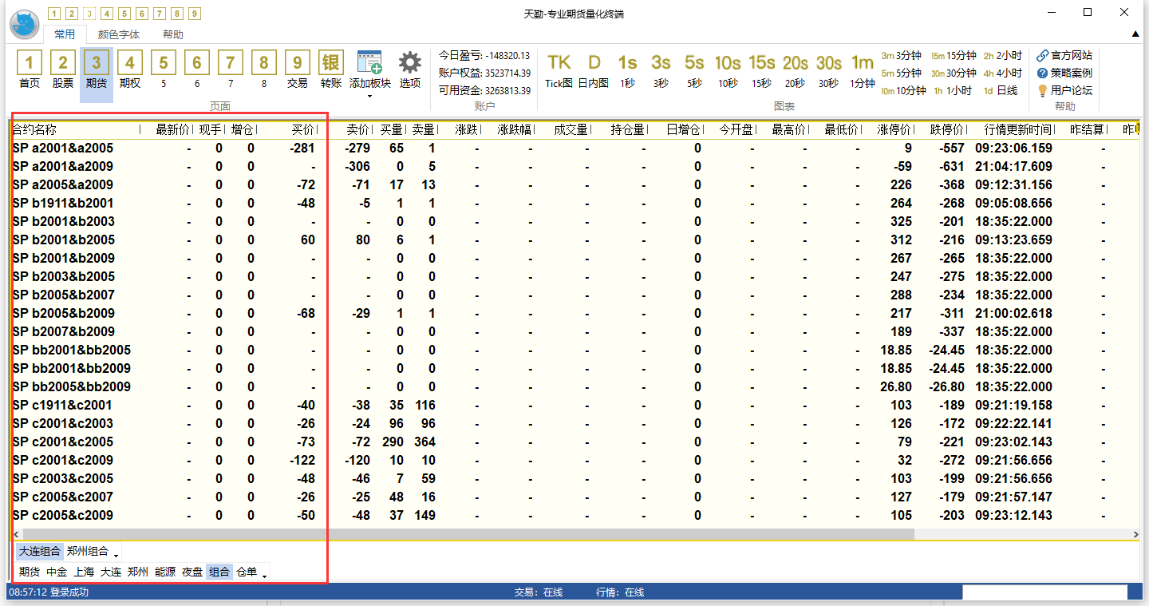Select the 1分钟 chart period
The height and width of the screenshot is (606, 1149).
[863, 70]
